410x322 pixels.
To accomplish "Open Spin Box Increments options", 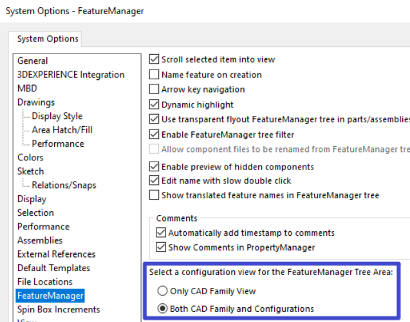I will coord(59,310).
